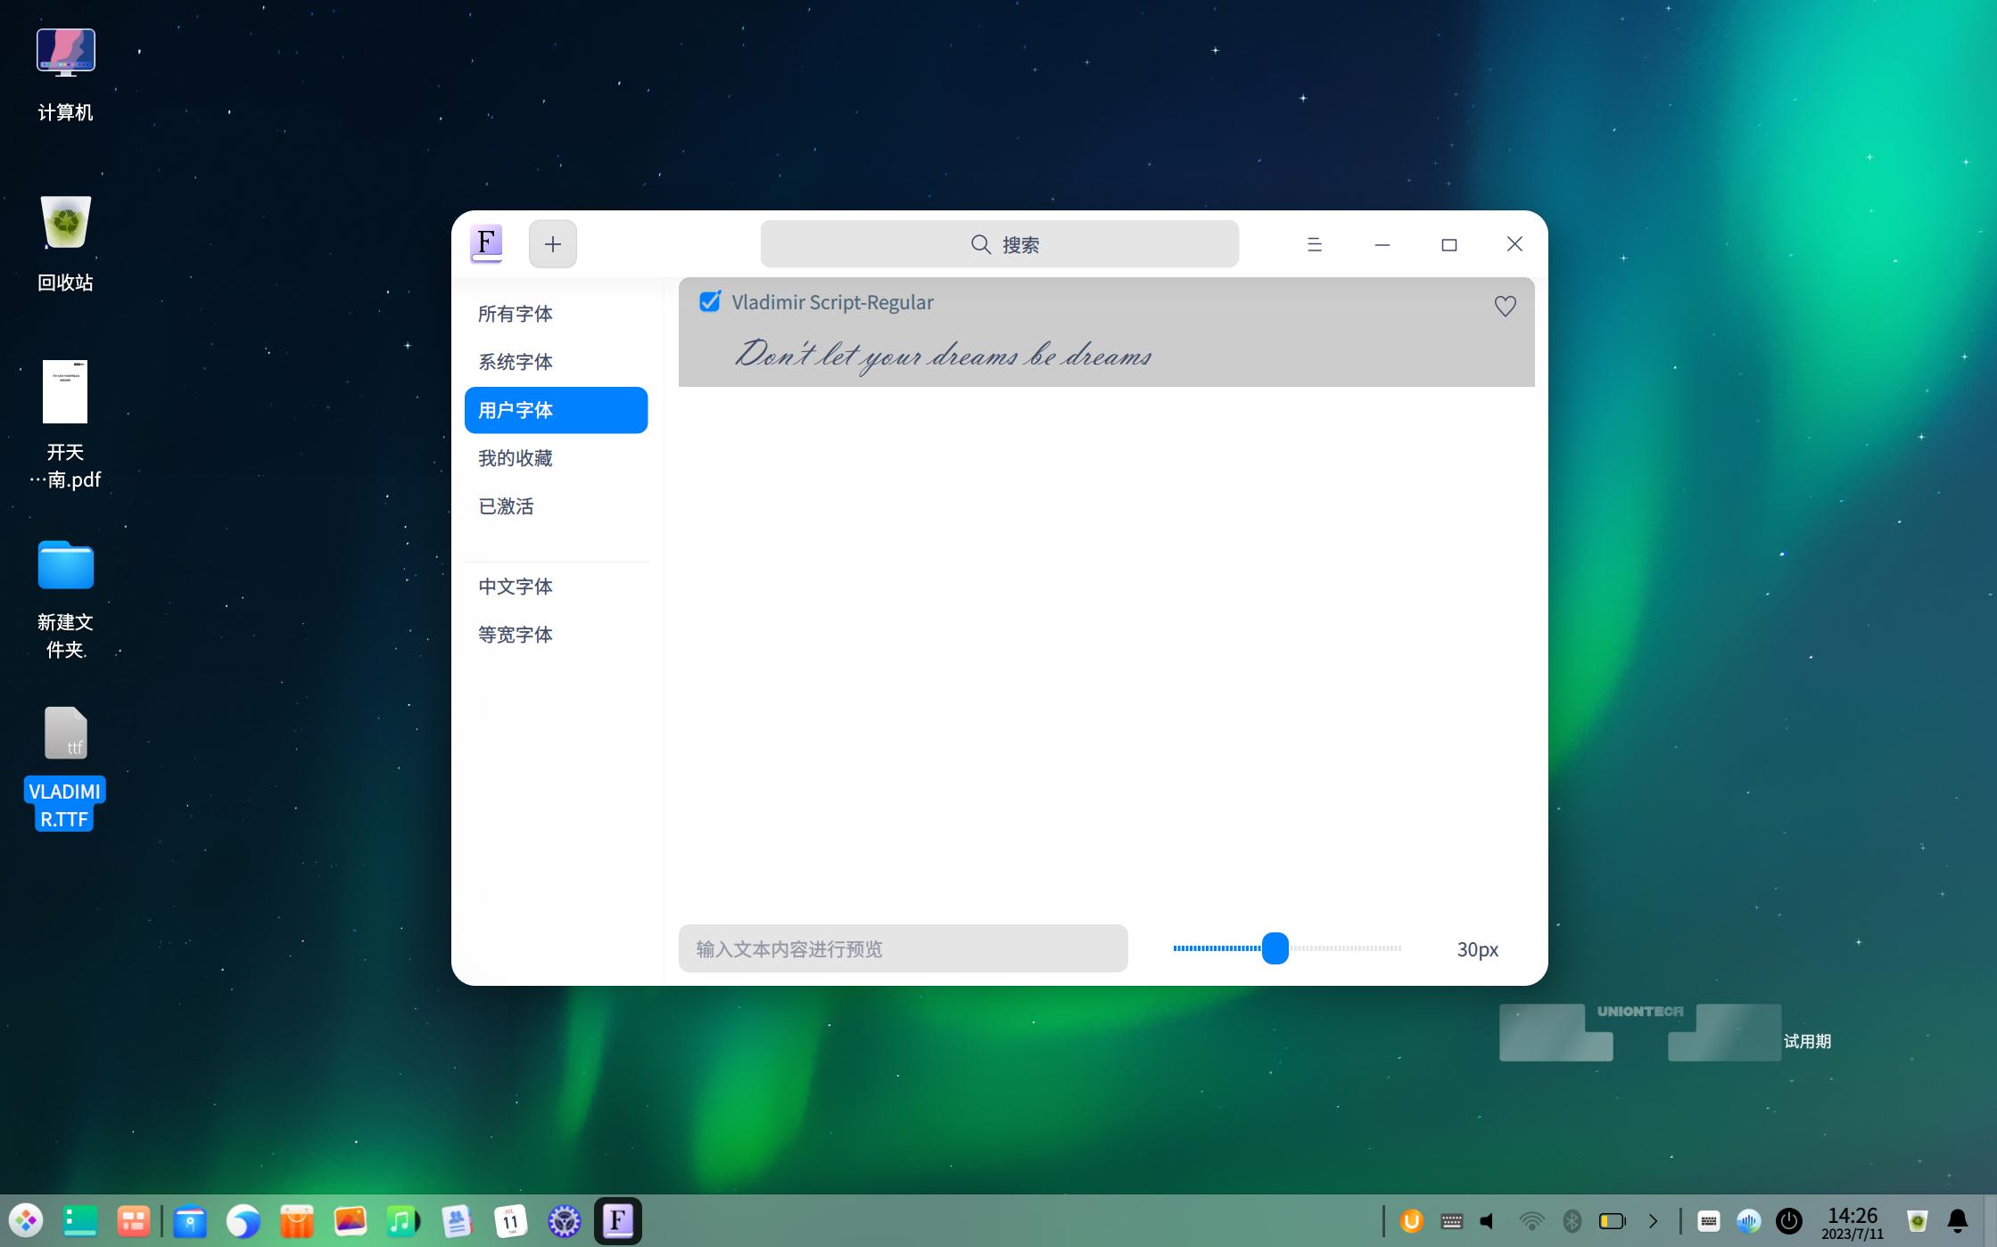Click the volume speaker tray icon
The image size is (1997, 1247).
coord(1487,1220)
